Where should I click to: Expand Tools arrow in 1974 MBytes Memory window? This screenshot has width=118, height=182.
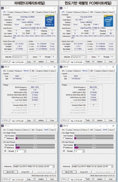click(x=34, y=120)
